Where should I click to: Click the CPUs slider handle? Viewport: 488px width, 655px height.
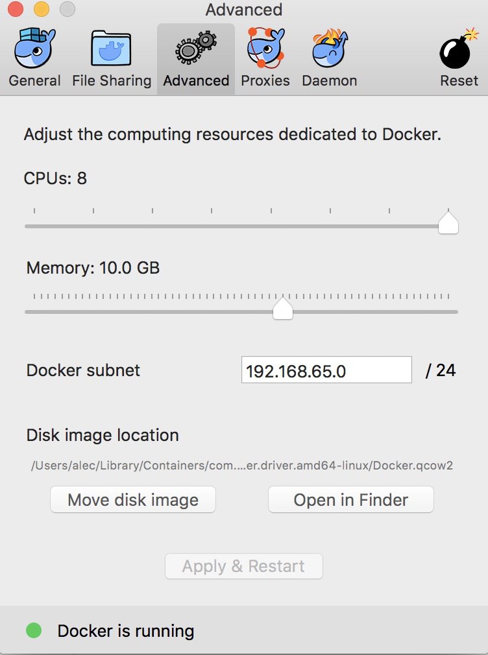click(448, 222)
